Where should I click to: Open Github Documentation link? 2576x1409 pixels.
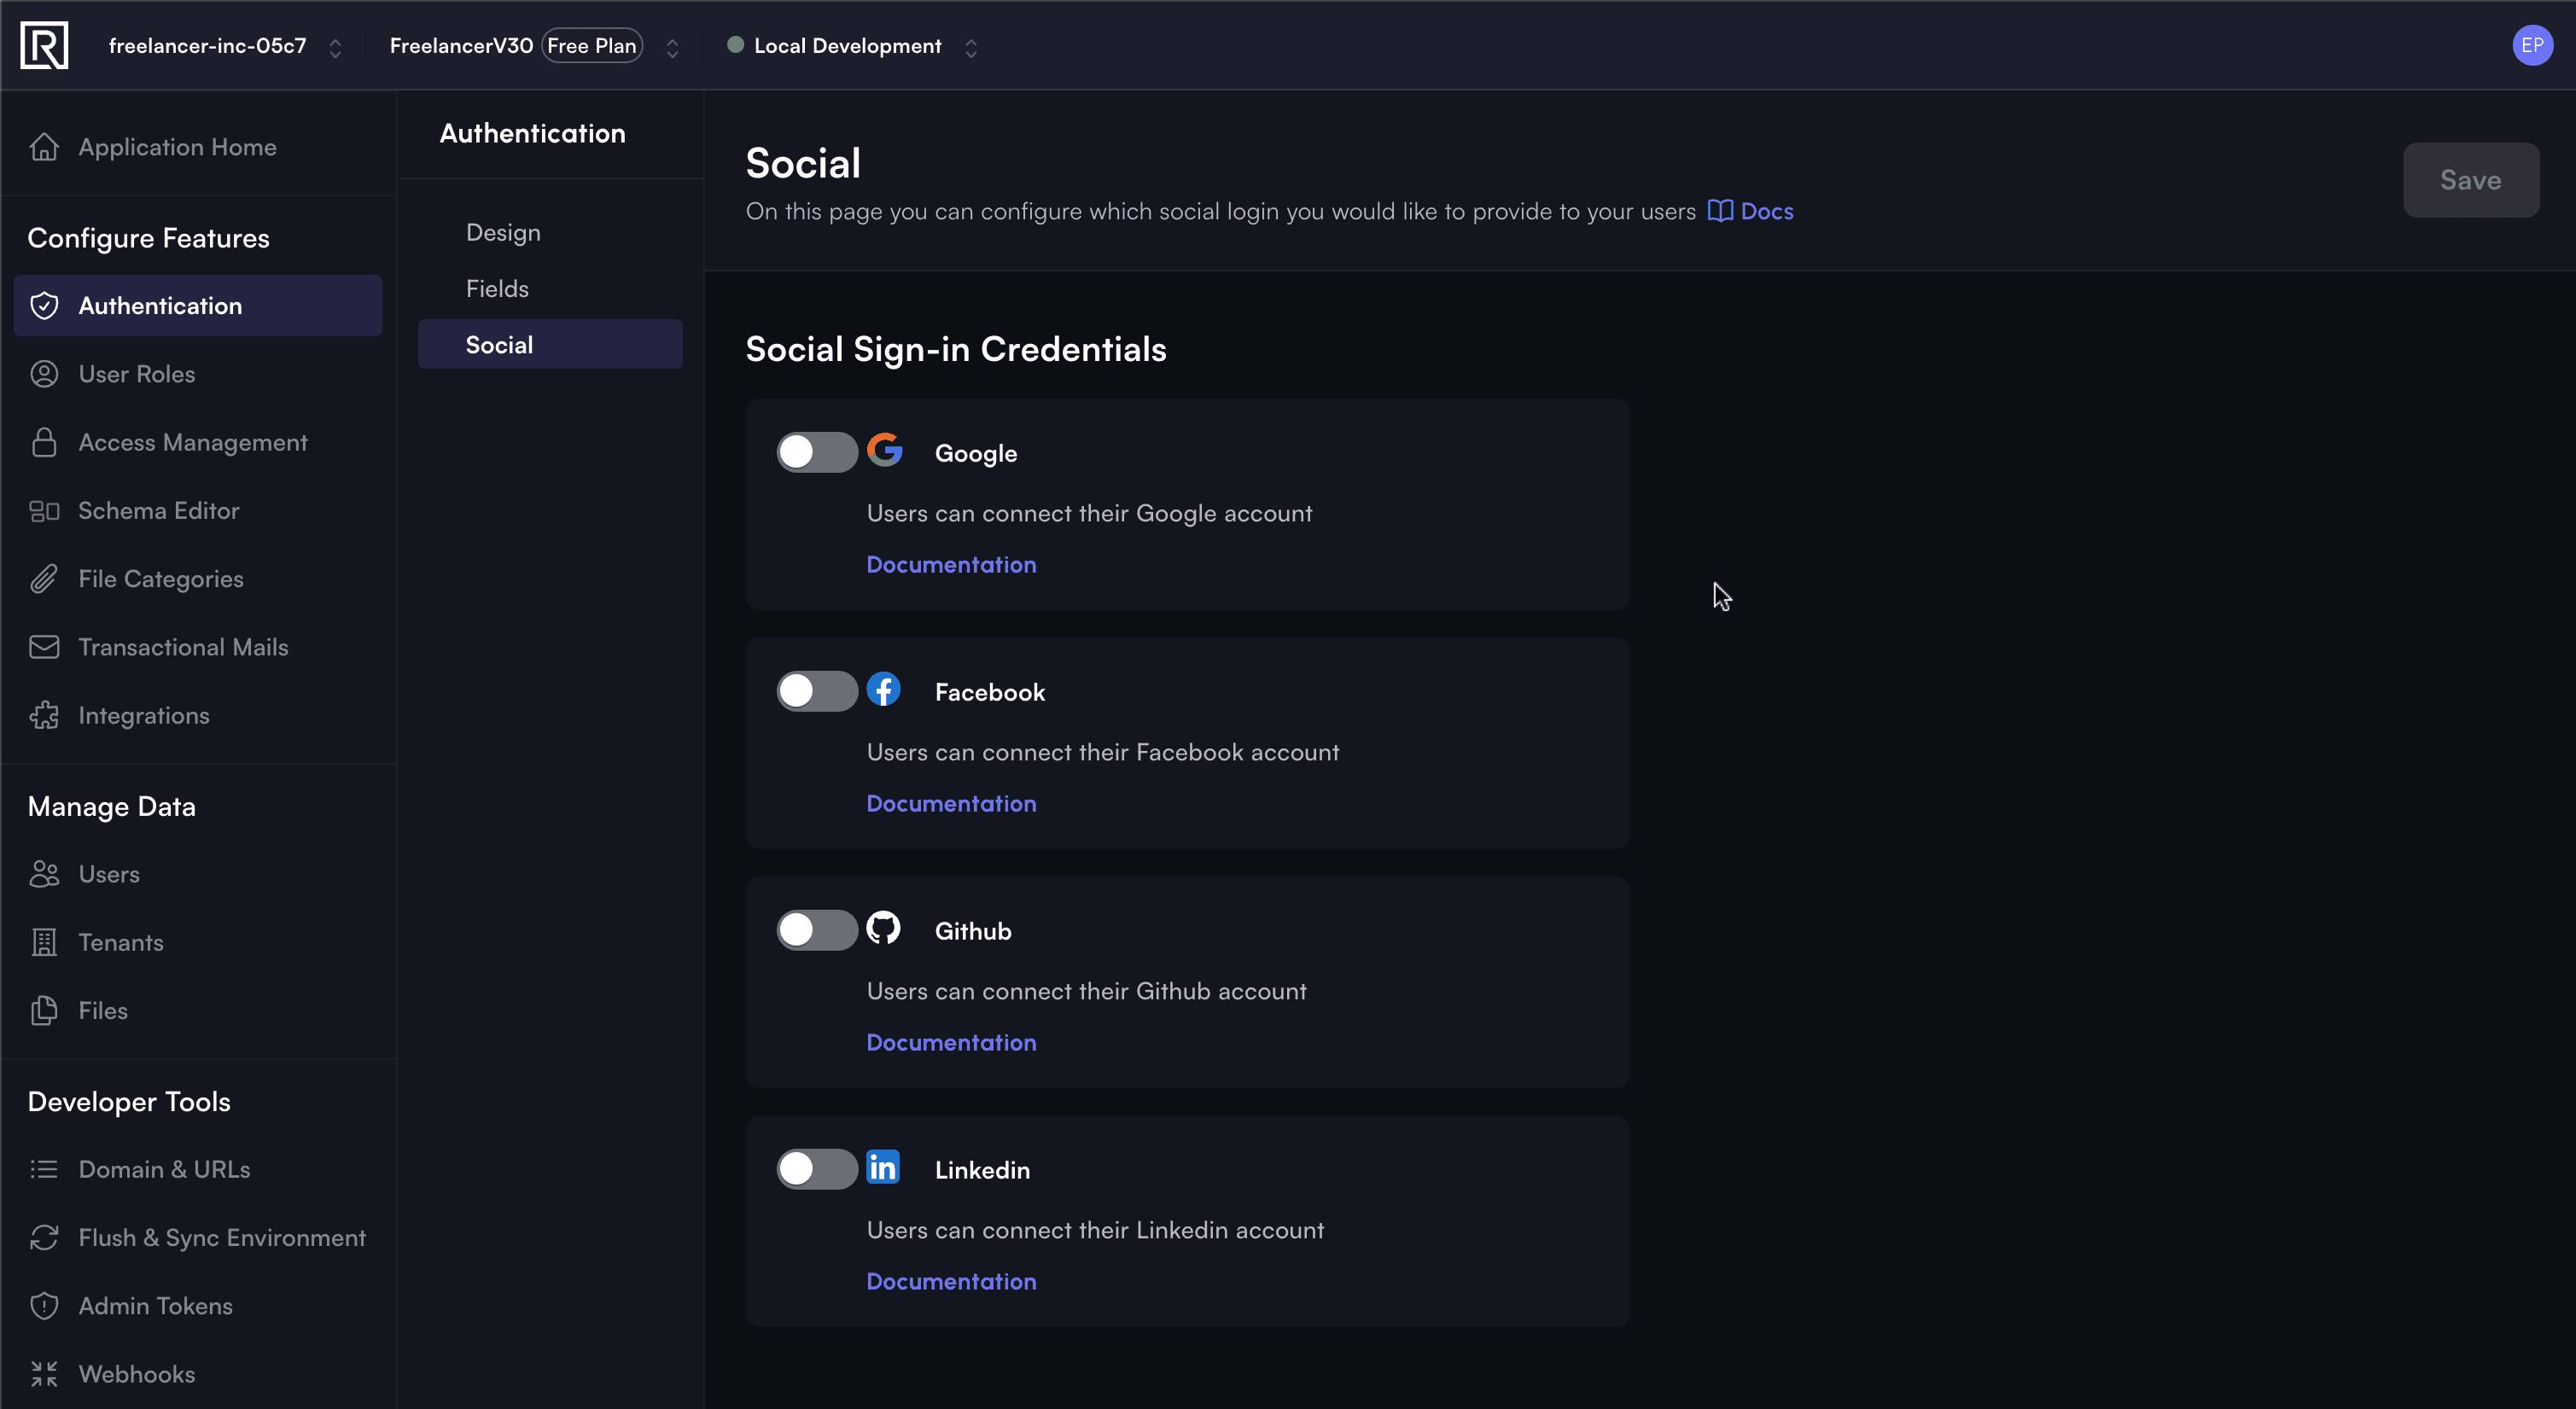(951, 1043)
